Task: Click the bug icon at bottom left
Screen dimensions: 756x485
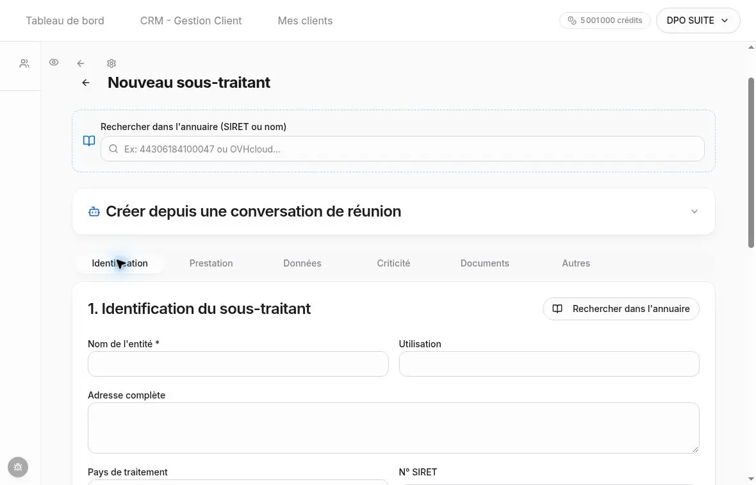Action: tap(18, 467)
